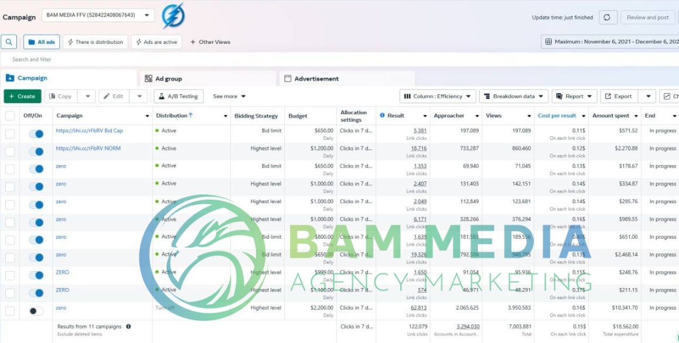Open the date range selector
Viewport: 679px width, 343px height.
pos(610,42)
